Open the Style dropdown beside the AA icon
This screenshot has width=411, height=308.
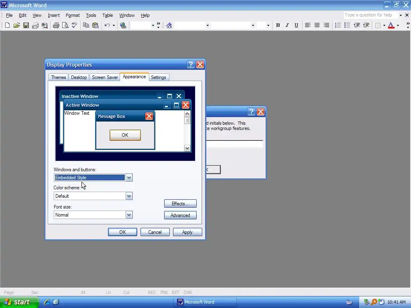coord(208,25)
